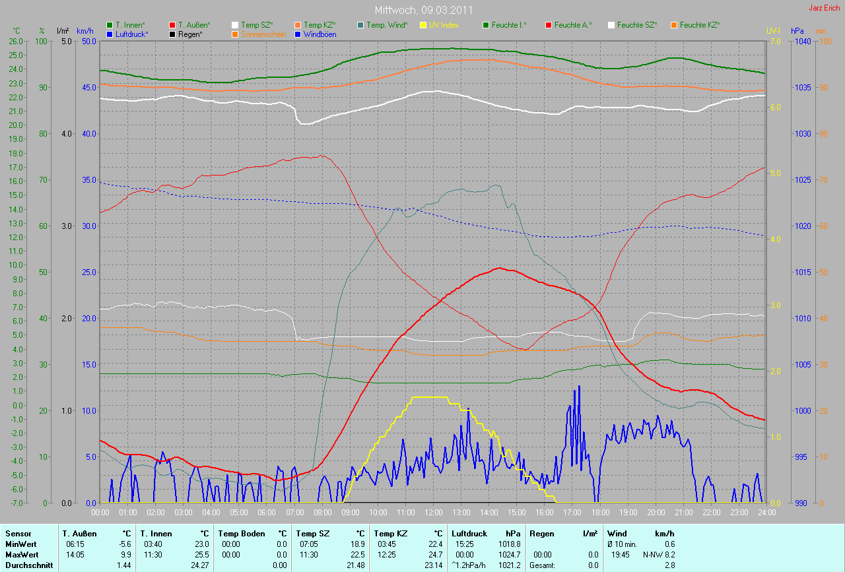Click the Temp KZ maximum value '24.7'

[x=436, y=555]
